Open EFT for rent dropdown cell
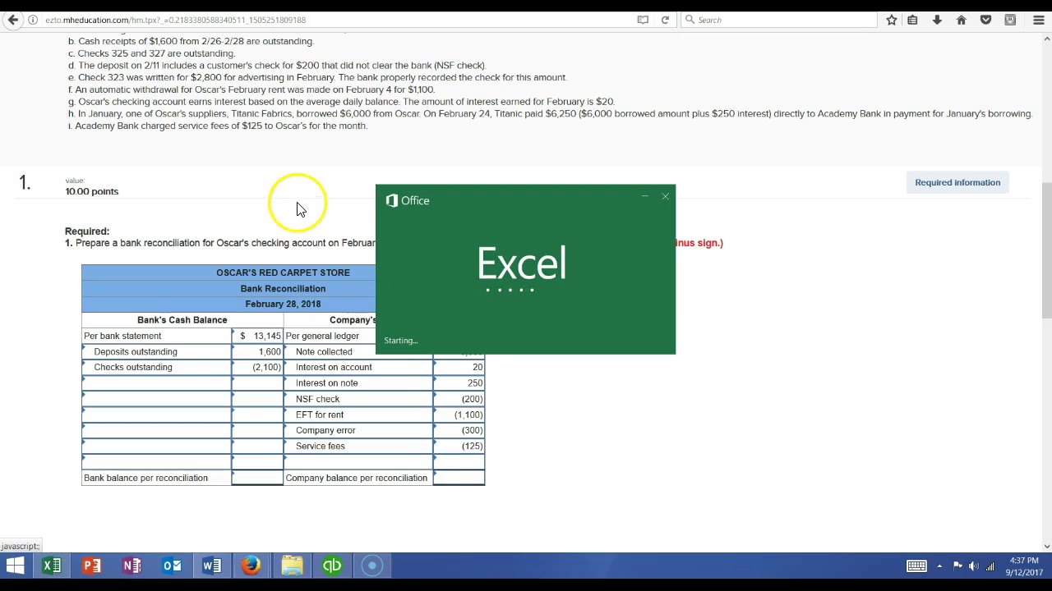1052x591 pixels. coord(358,415)
